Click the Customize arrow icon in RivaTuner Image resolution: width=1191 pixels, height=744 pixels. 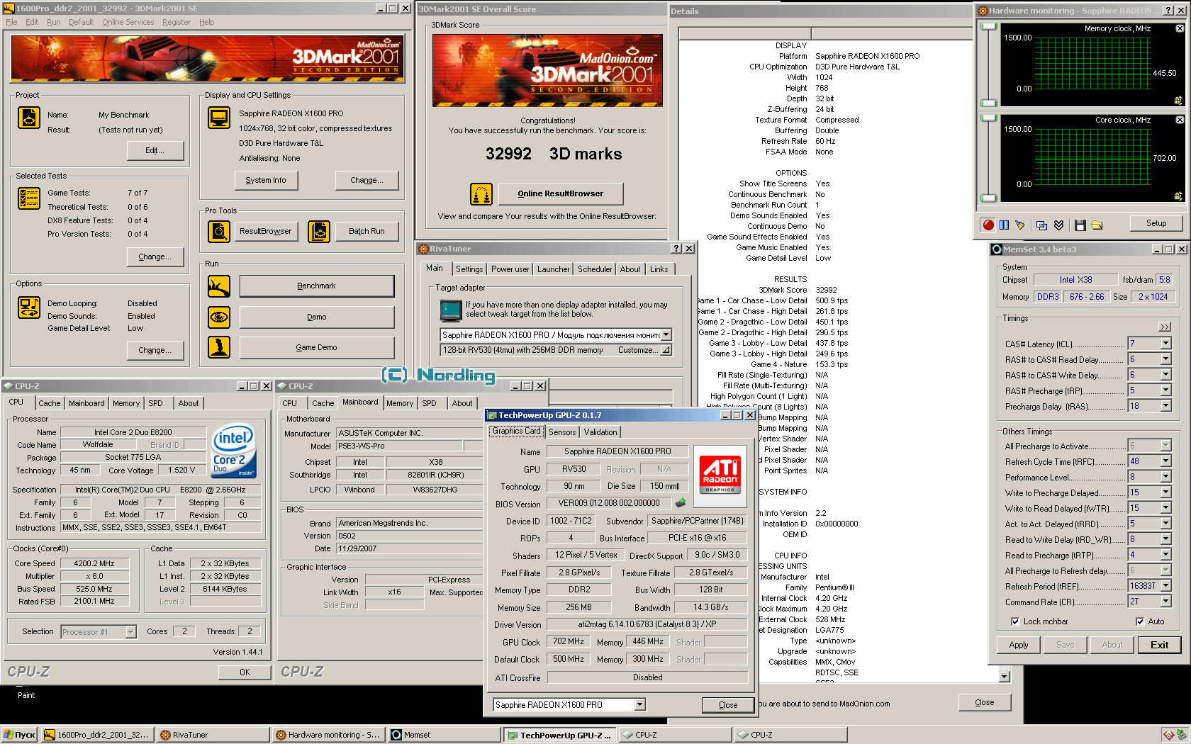point(666,350)
